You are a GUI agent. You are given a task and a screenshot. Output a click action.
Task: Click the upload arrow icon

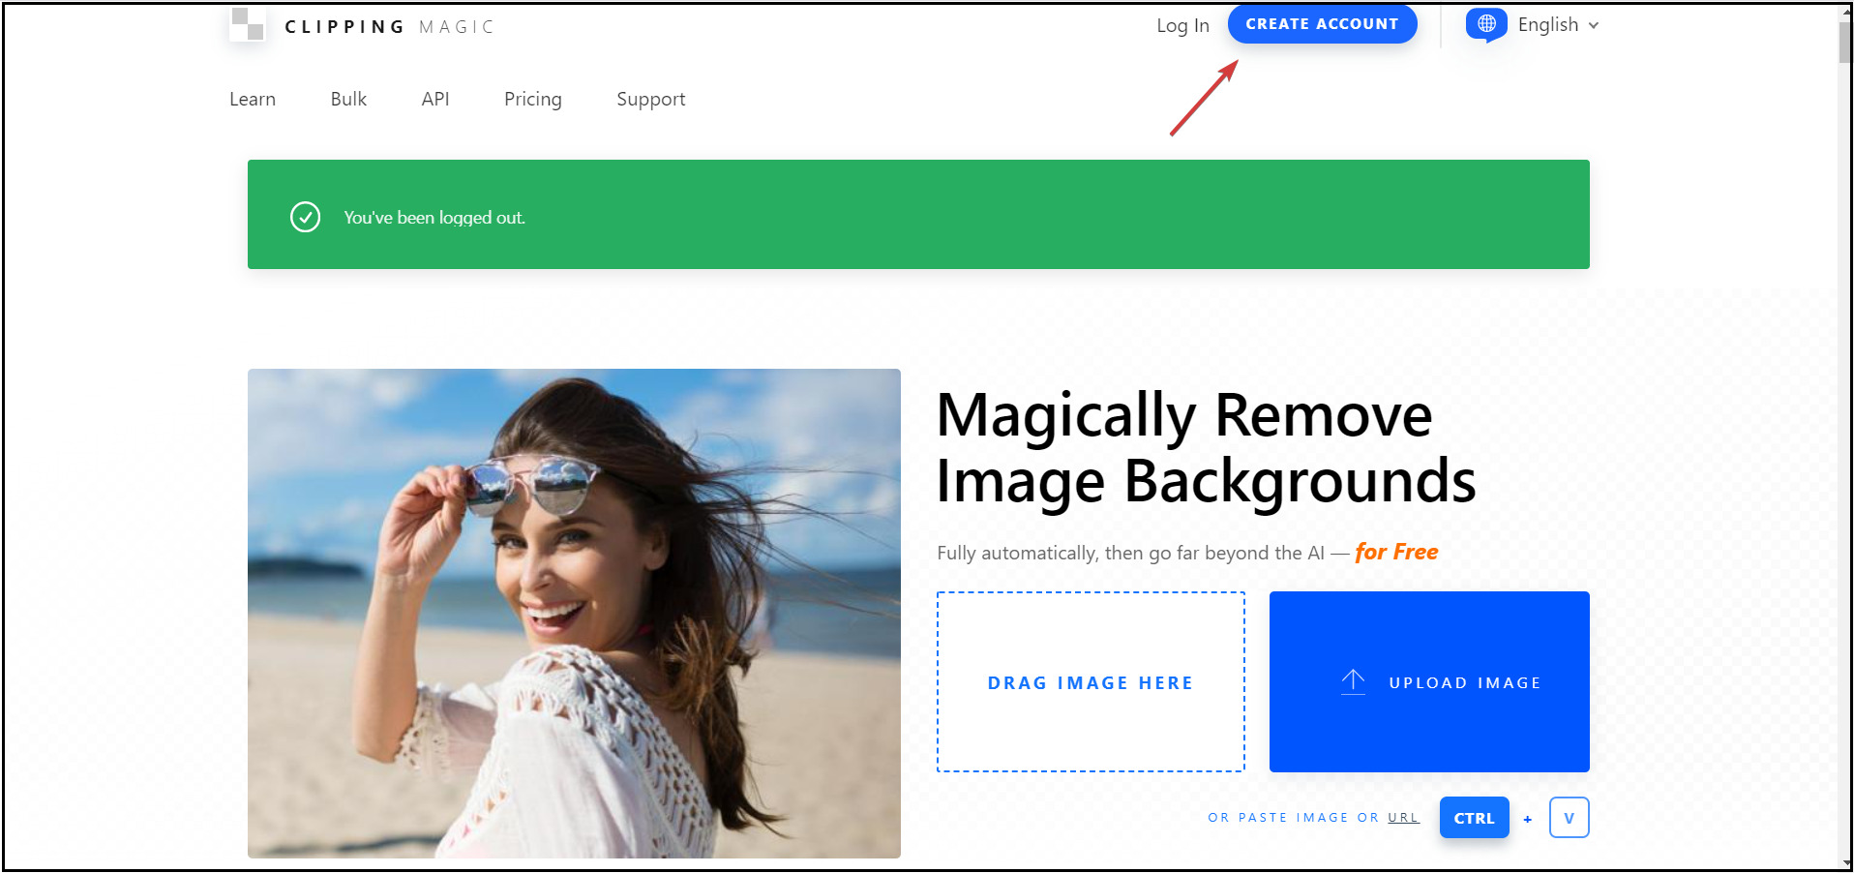[x=1353, y=681]
